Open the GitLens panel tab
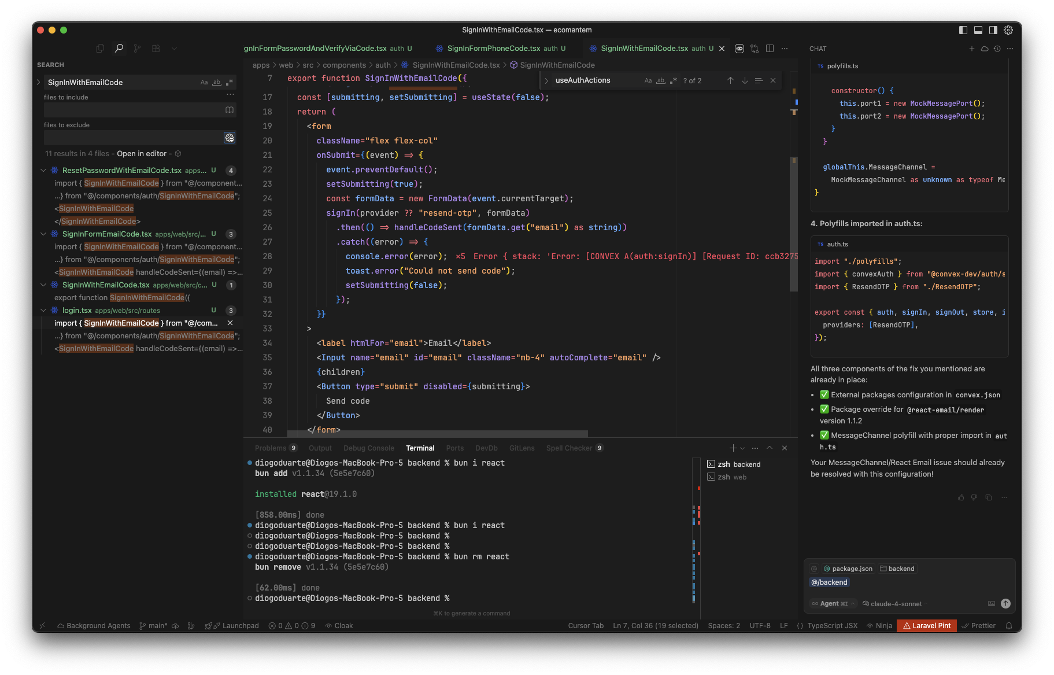This screenshot has width=1054, height=675. [x=522, y=448]
